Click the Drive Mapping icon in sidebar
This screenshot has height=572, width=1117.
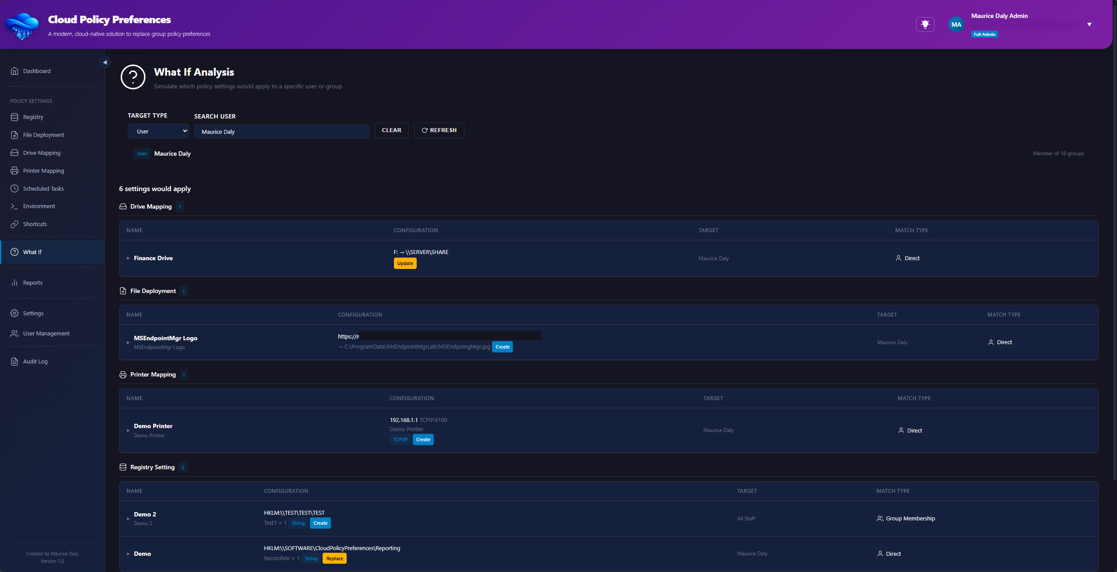(14, 153)
